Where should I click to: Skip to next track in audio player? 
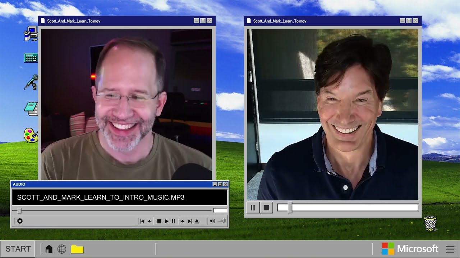190,221
